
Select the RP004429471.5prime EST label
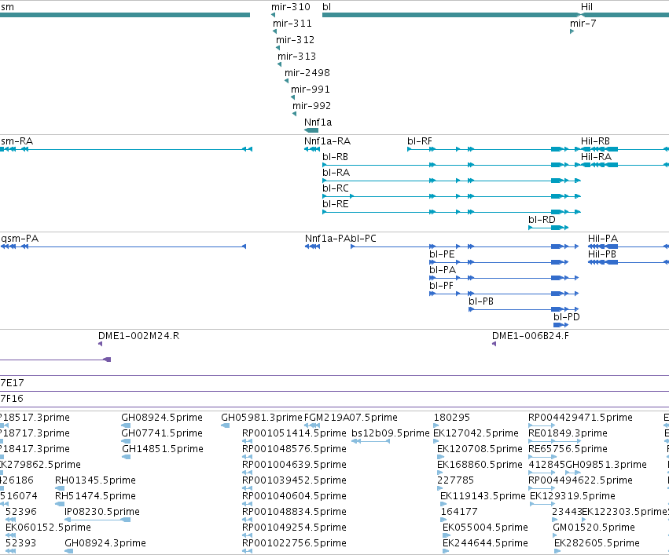tap(580, 418)
